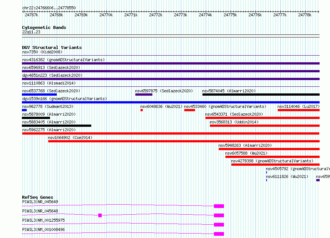This screenshot has height=238, width=330.
Task: Click the PIWIL3|NR_045648 transcript label
Action: coord(40,211)
